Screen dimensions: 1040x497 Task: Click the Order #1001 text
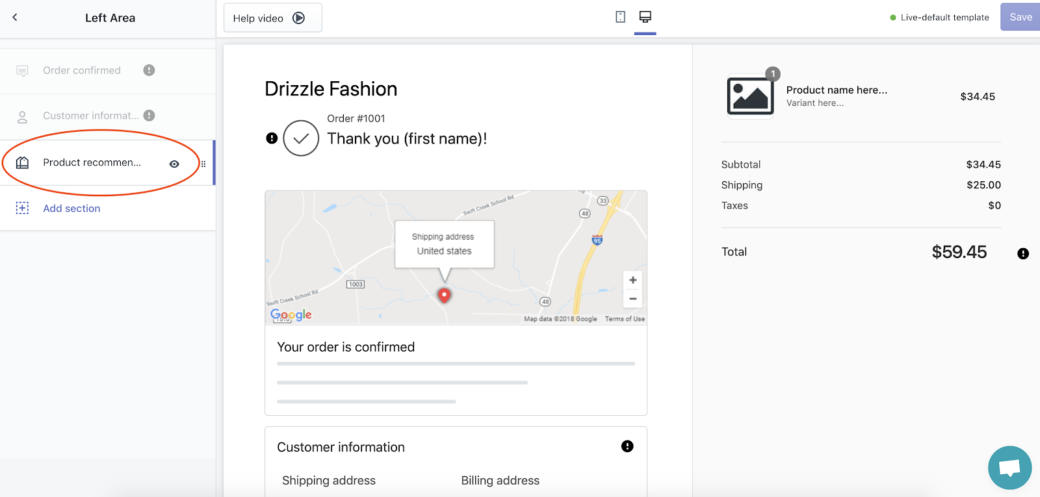point(356,118)
